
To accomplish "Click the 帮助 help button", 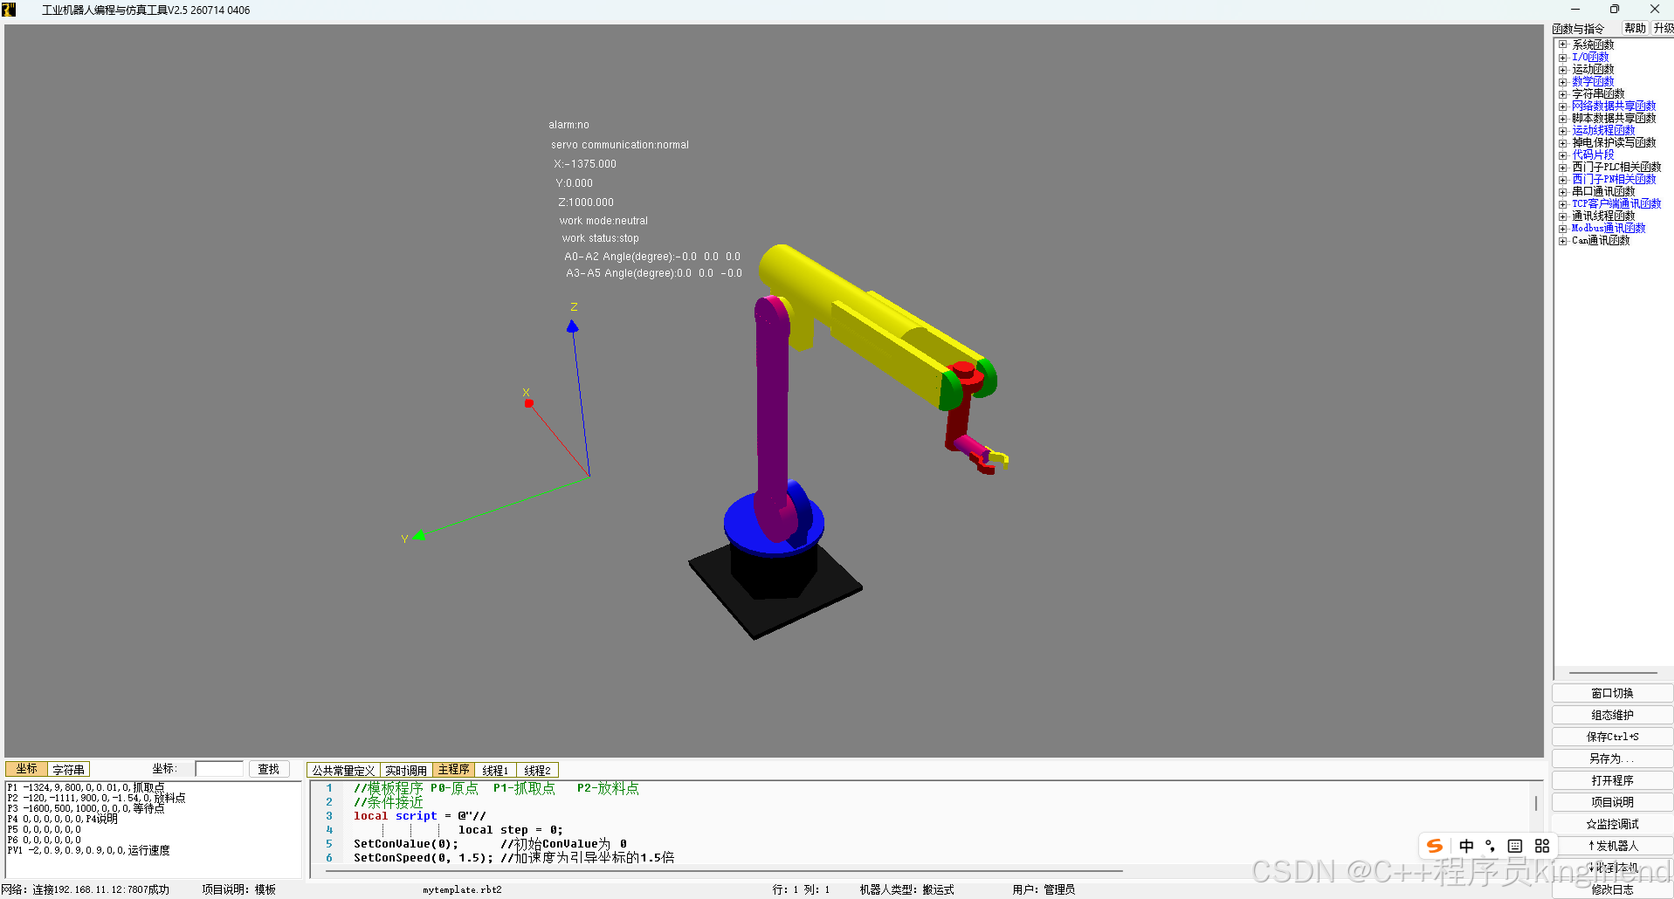I will (x=1635, y=28).
